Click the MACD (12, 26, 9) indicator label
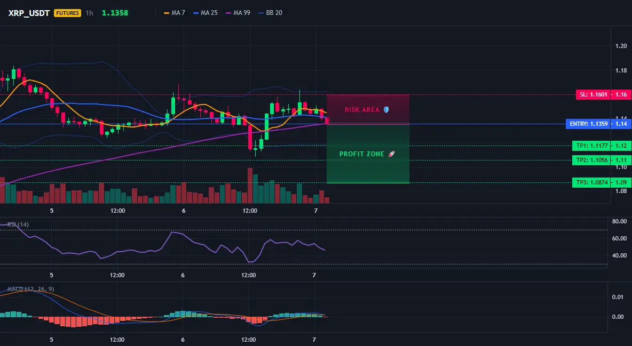 pos(30,289)
